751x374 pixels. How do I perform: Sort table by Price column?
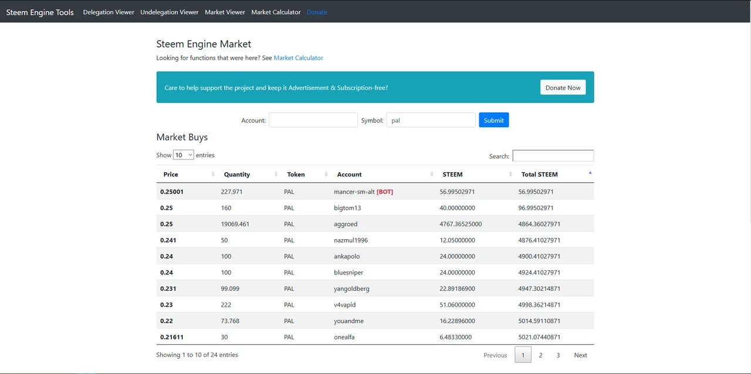coord(187,174)
